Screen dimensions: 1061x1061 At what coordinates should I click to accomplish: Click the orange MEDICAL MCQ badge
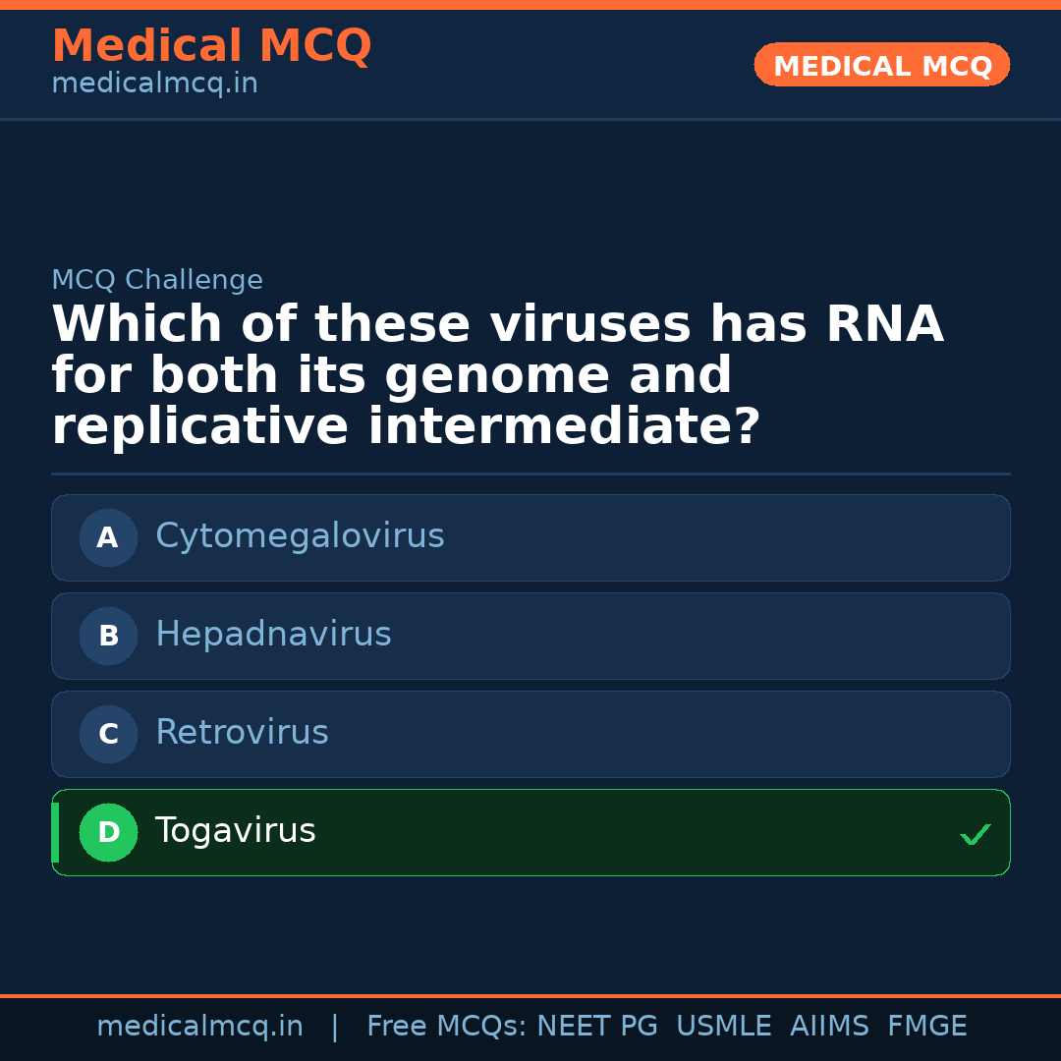[881, 65]
